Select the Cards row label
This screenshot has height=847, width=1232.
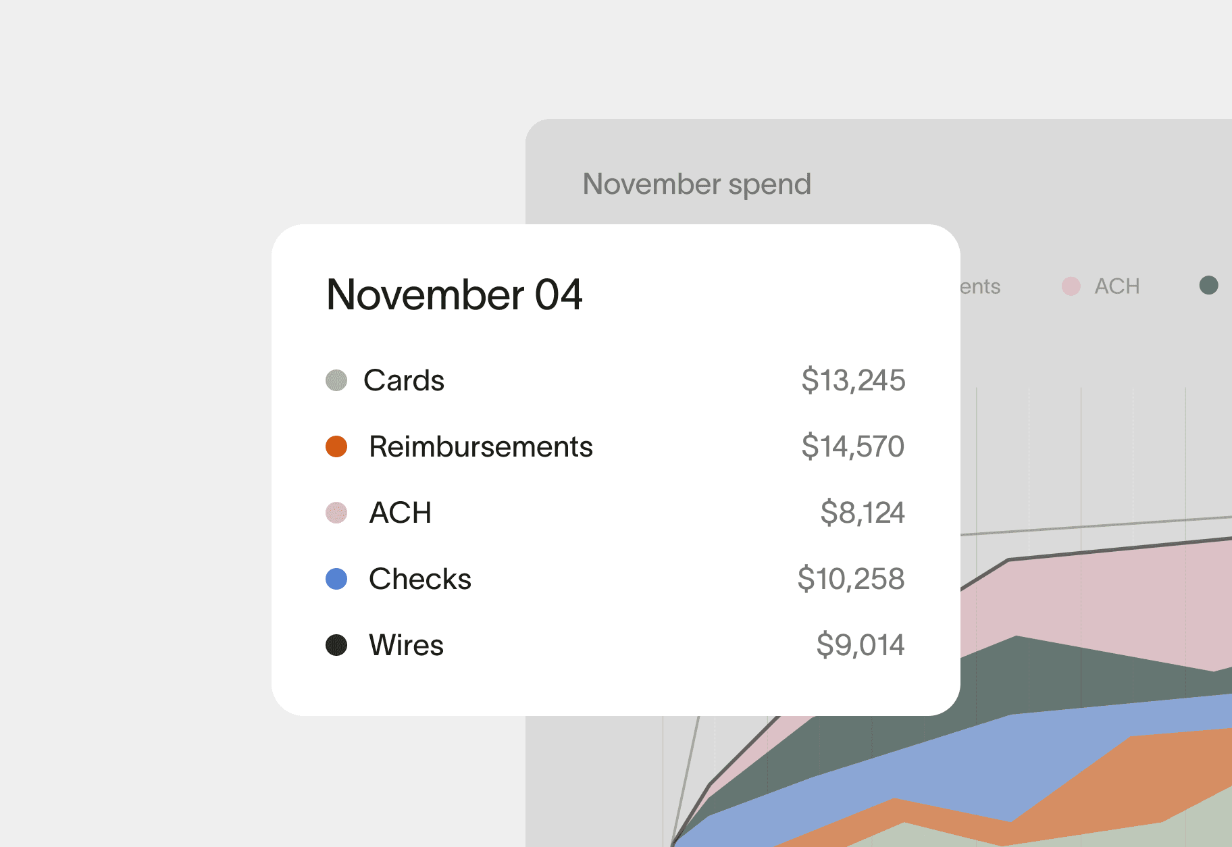click(404, 380)
